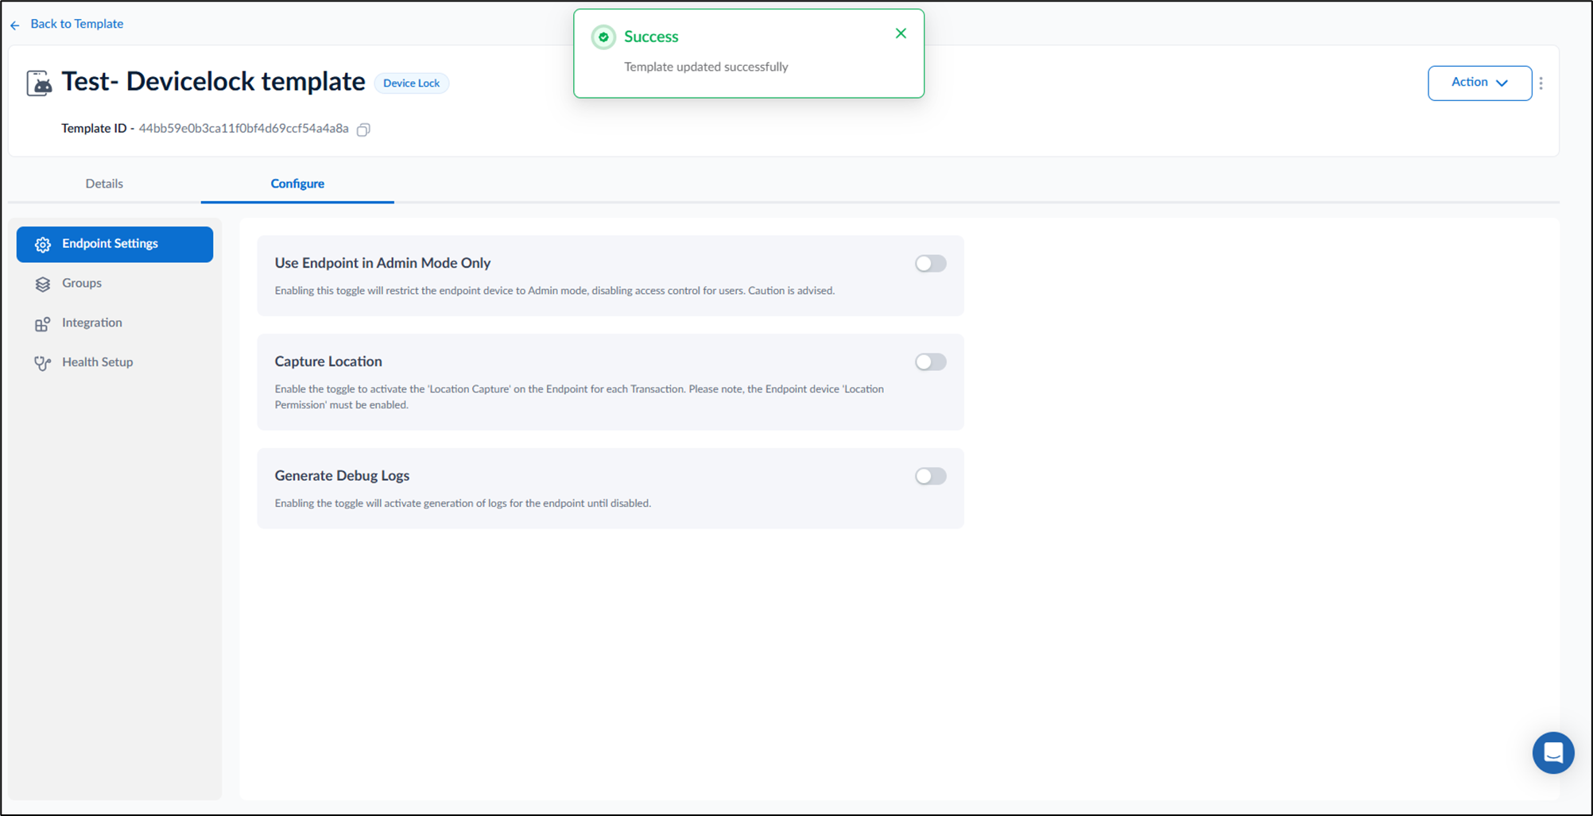Click the Capture Location heading
Image resolution: width=1593 pixels, height=816 pixels.
pyautogui.click(x=328, y=362)
